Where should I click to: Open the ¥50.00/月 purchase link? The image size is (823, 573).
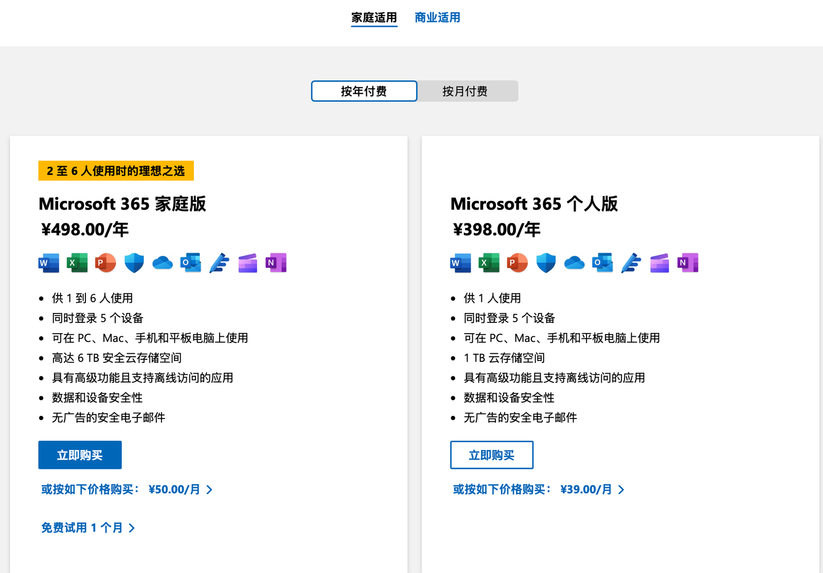tap(127, 490)
